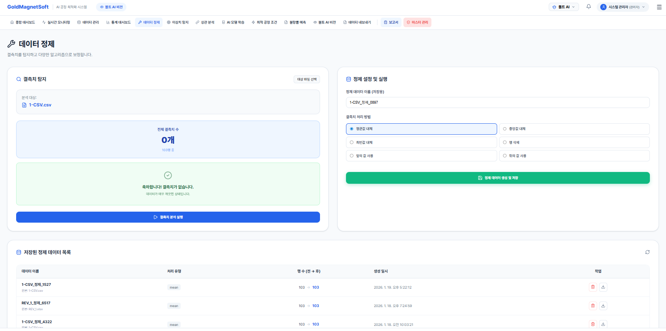Open the 시스템 관리자 user dropdown
The height and width of the screenshot is (331, 666).
tap(622, 7)
